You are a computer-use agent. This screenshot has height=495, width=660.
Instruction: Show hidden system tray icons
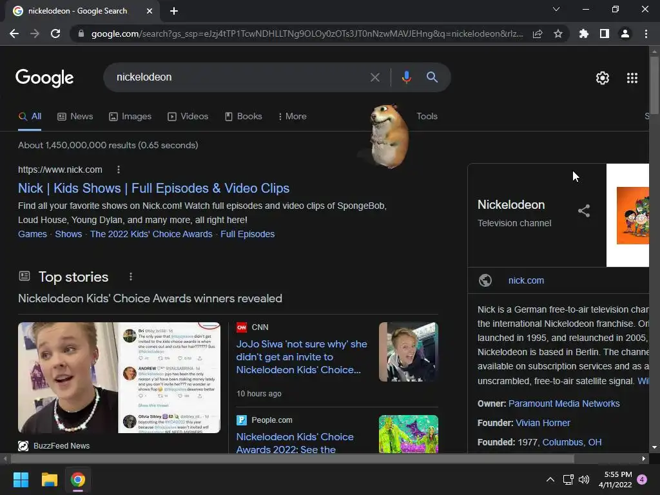point(550,480)
